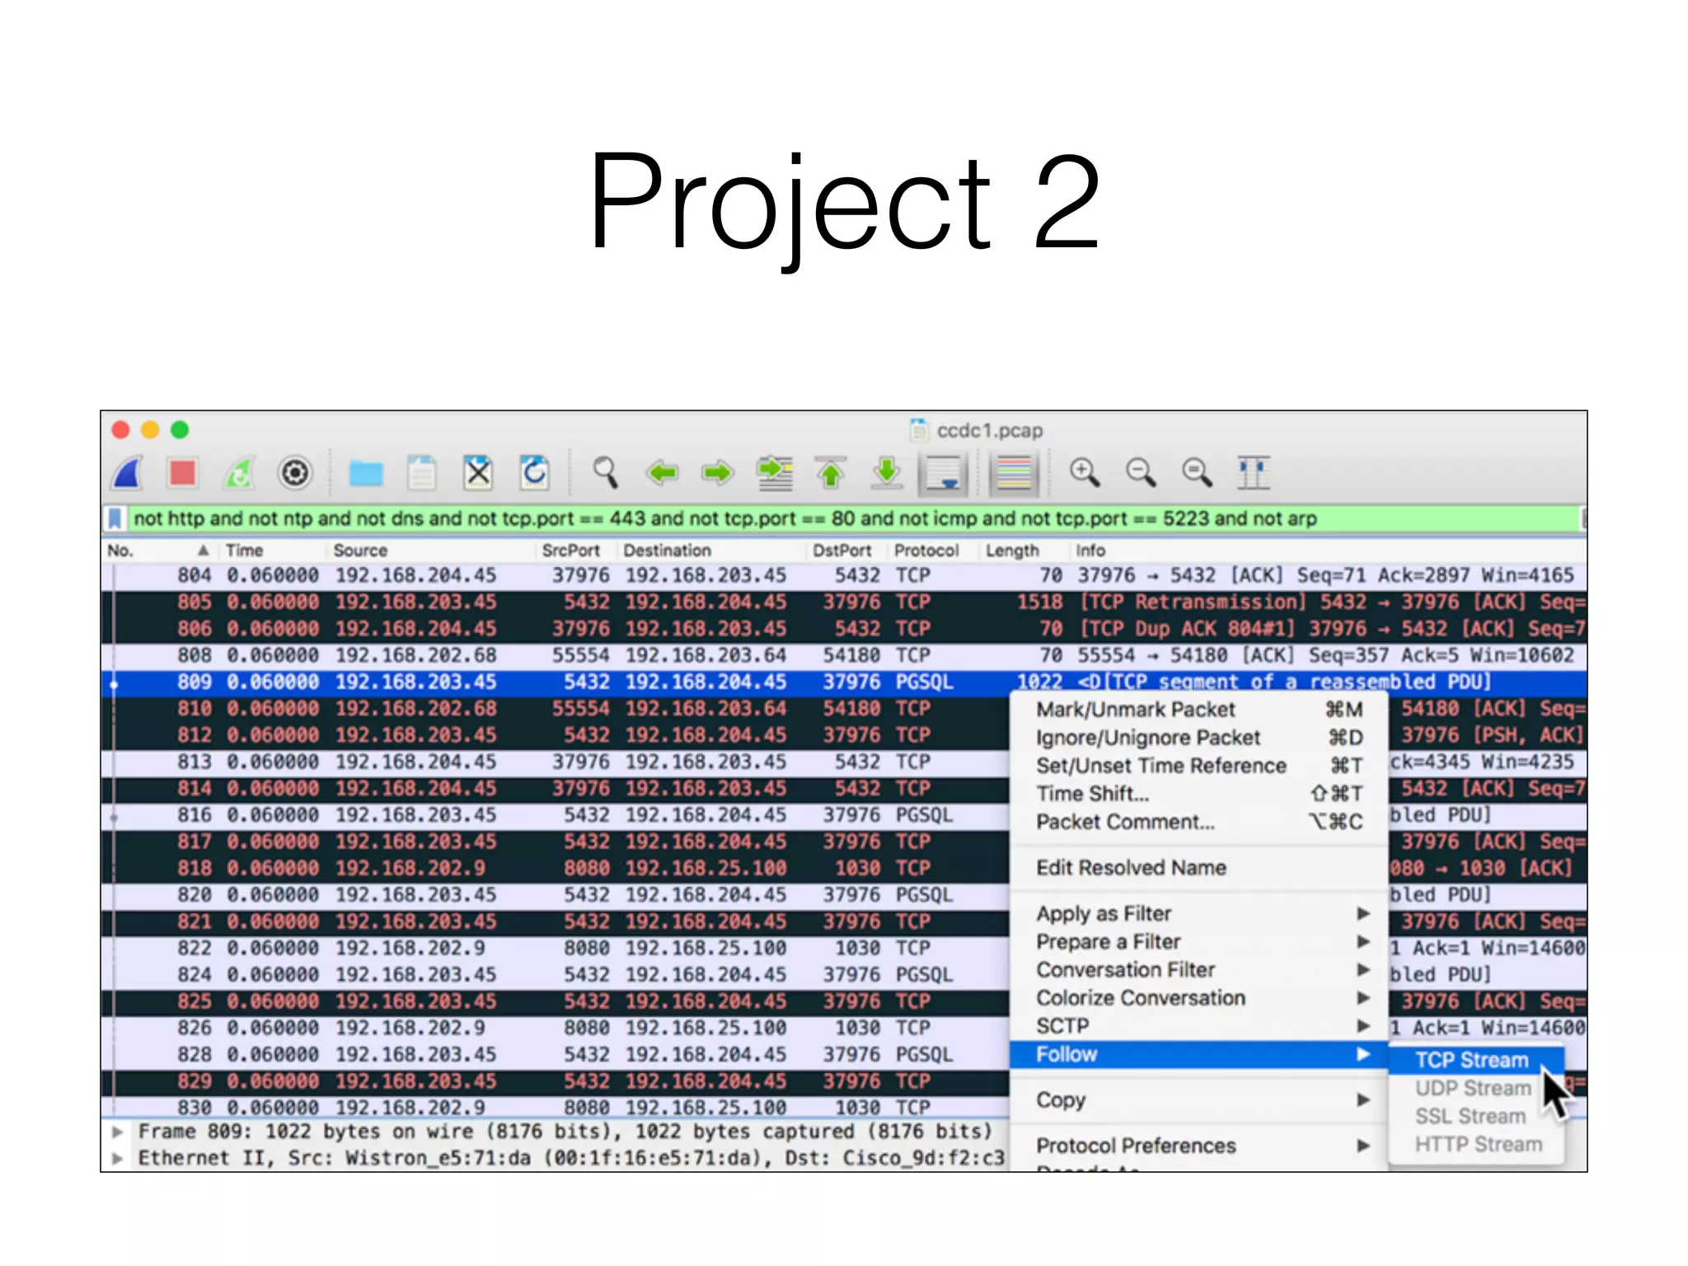Screen dimensions: 1688x1266
Task: Select Set/Unset Time Reference
Action: [1199, 766]
